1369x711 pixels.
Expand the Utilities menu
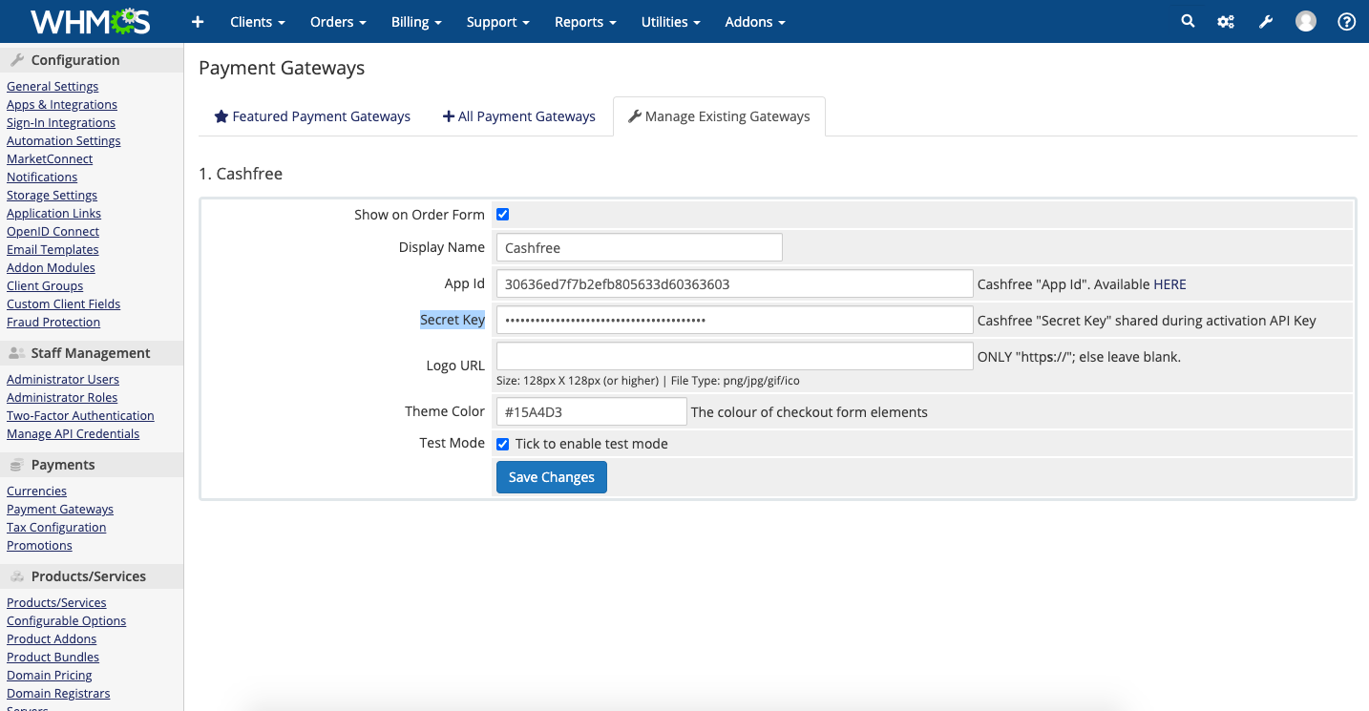[x=670, y=21]
